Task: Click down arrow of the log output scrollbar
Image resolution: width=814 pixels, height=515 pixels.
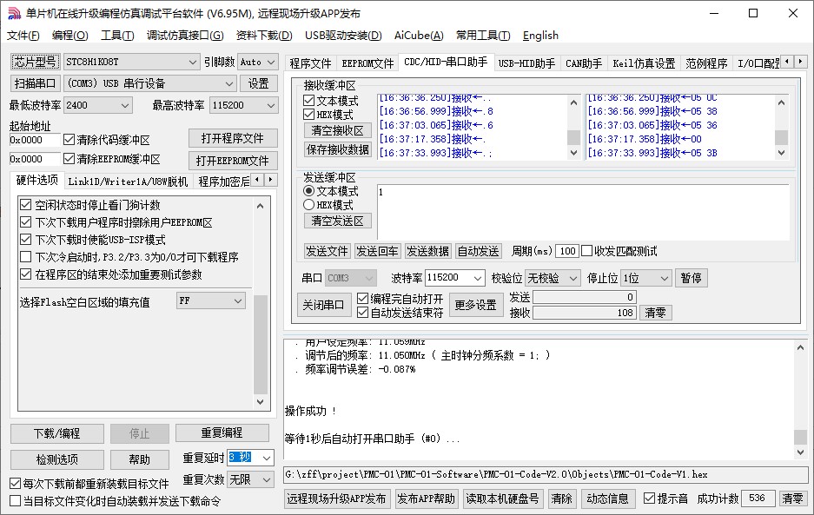Action: pyautogui.click(x=800, y=452)
